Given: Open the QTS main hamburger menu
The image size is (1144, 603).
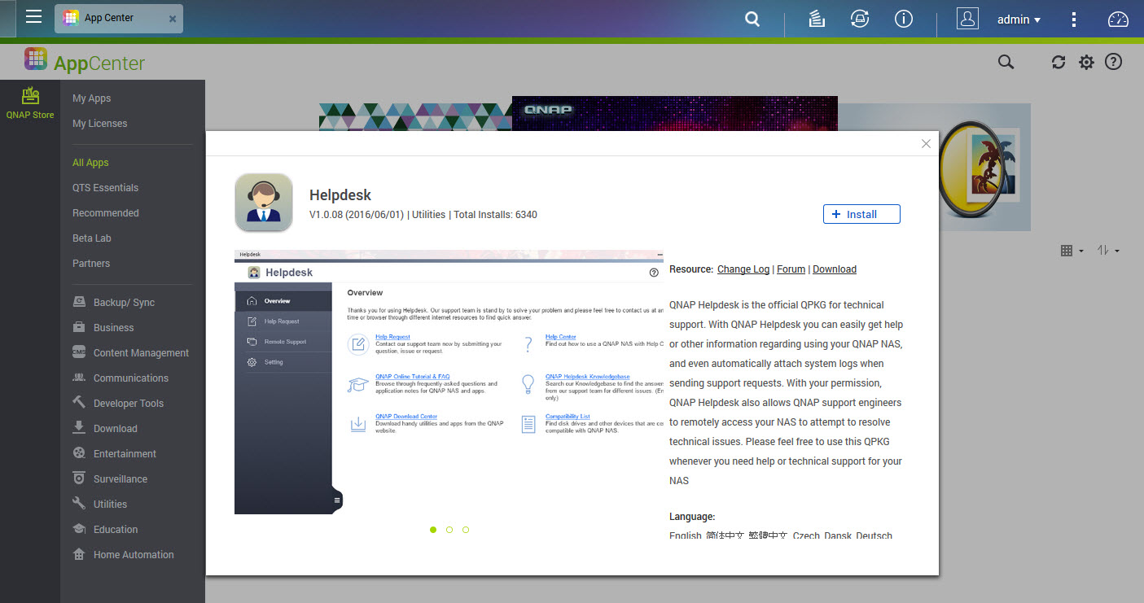Looking at the screenshot, I should 33,17.
